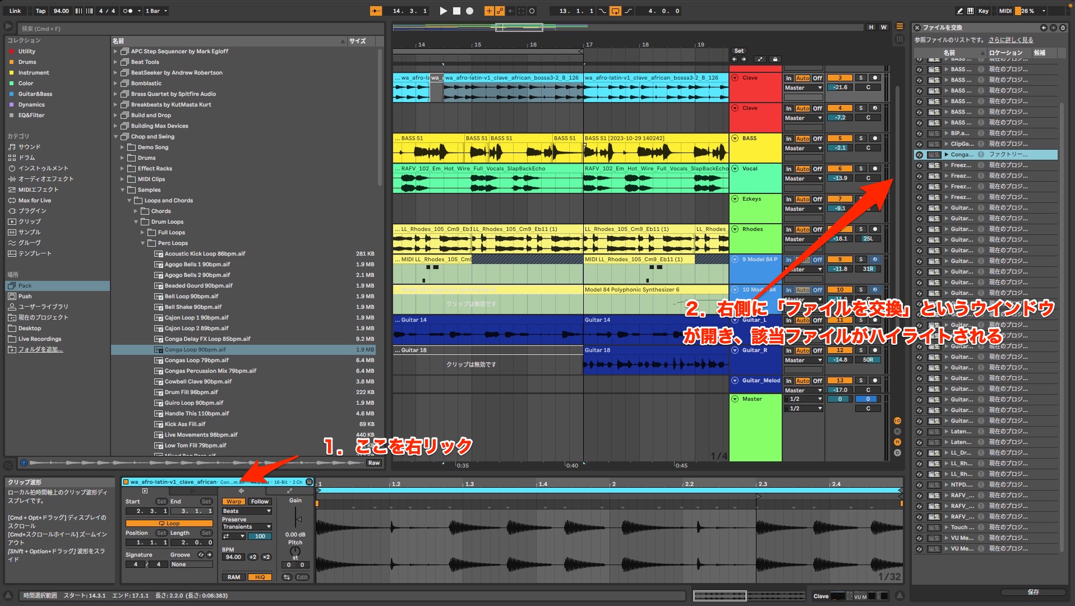Stop playback with the Stop button
The height and width of the screenshot is (606, 1075).
(456, 11)
